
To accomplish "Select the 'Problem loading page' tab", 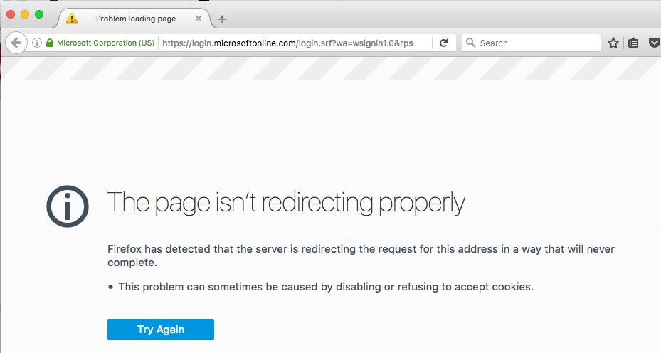I will coord(135,19).
